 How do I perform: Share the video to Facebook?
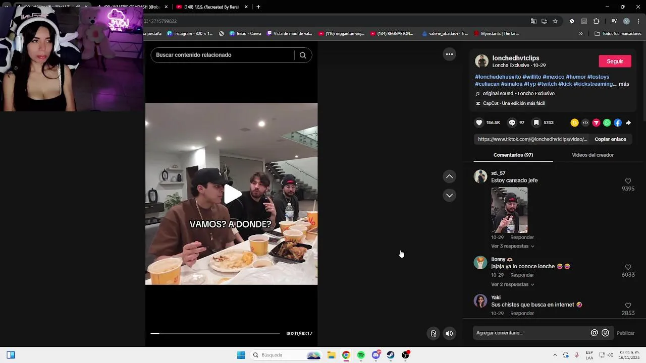[618, 123]
